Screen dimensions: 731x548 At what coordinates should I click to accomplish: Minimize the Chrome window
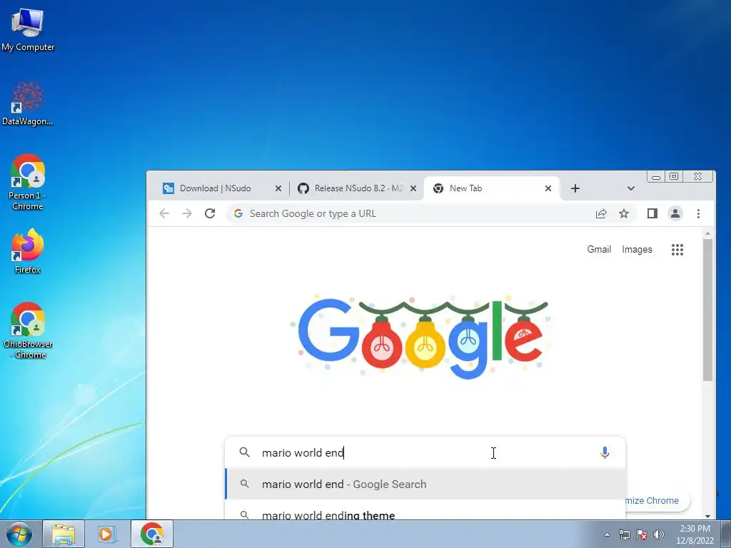coord(656,177)
